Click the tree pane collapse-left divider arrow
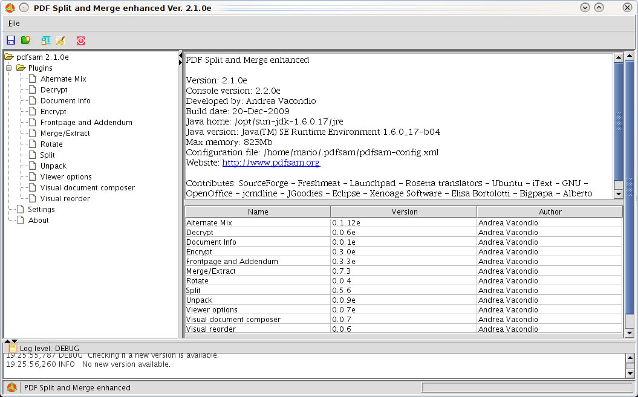The height and width of the screenshot is (397, 638). coord(180,56)
